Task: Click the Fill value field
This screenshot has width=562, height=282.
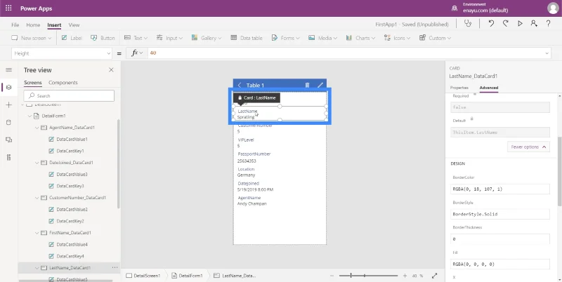Action: [x=500, y=264]
